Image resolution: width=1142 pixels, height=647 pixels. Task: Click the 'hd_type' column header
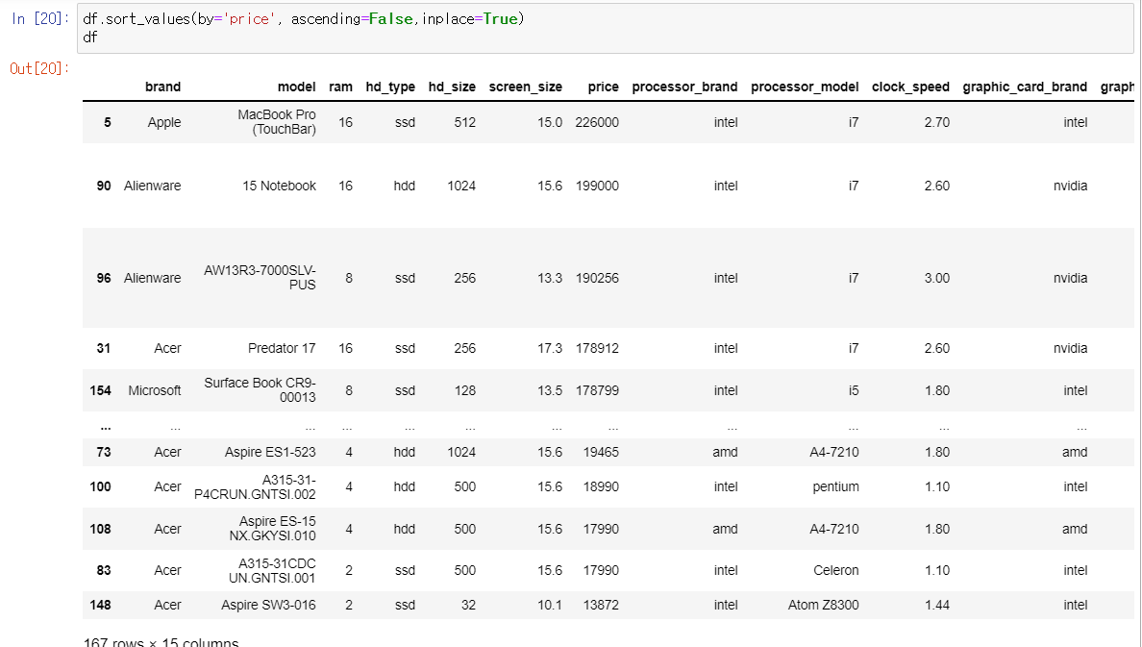[390, 87]
